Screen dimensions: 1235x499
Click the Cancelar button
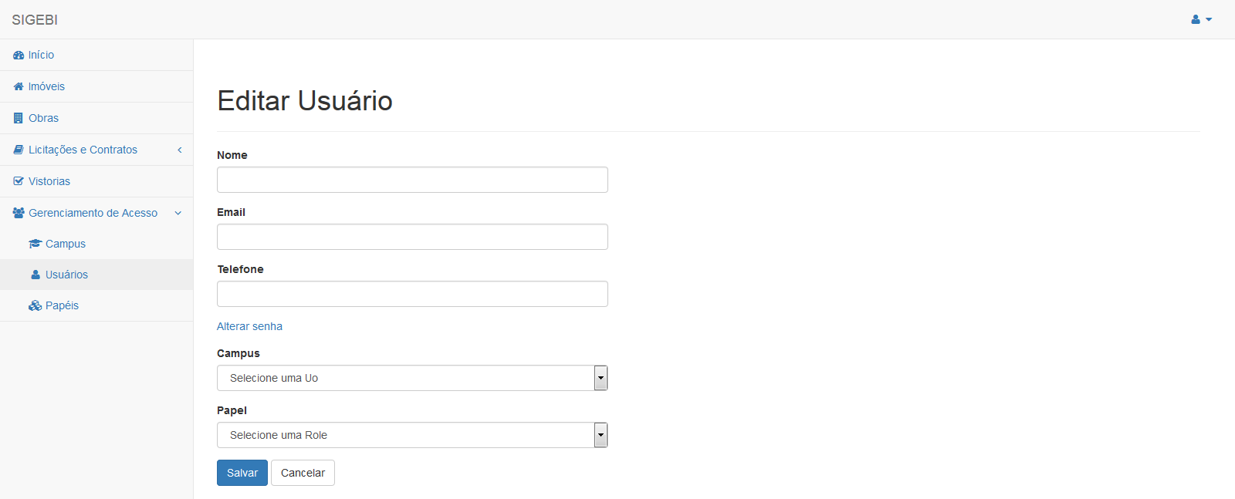pyautogui.click(x=303, y=473)
